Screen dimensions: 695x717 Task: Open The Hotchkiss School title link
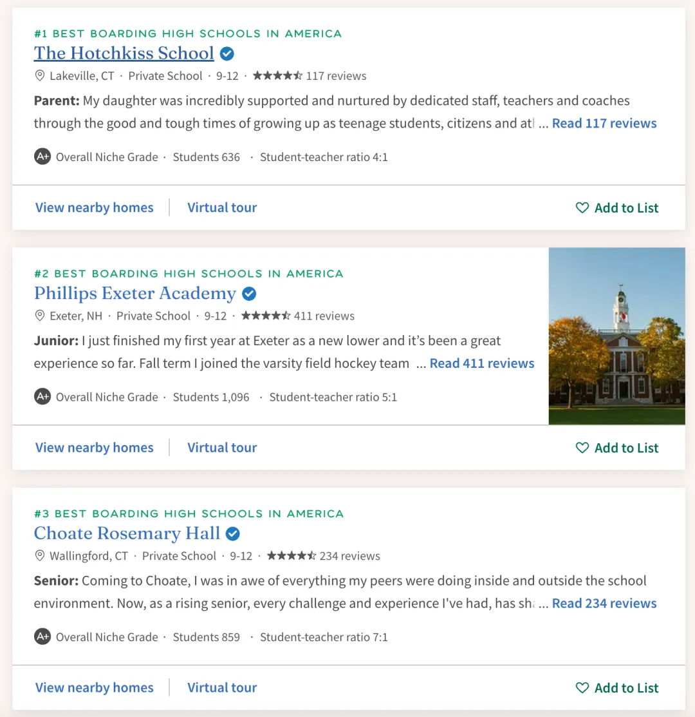(124, 53)
